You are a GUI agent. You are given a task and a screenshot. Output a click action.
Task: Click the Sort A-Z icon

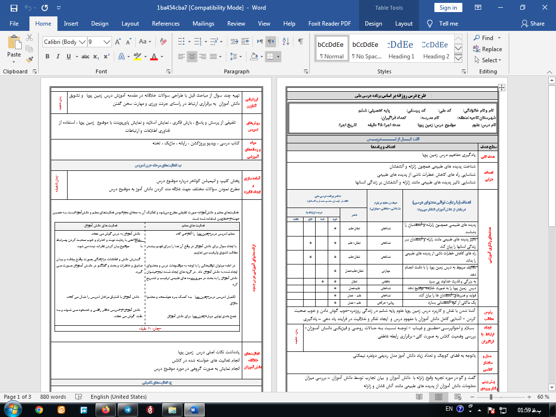click(285, 42)
